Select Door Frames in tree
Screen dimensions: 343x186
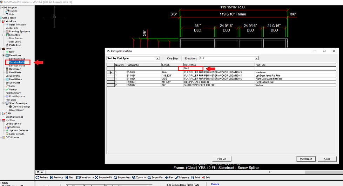[15, 38]
